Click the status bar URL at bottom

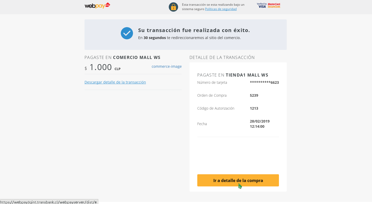pyautogui.click(x=49, y=202)
